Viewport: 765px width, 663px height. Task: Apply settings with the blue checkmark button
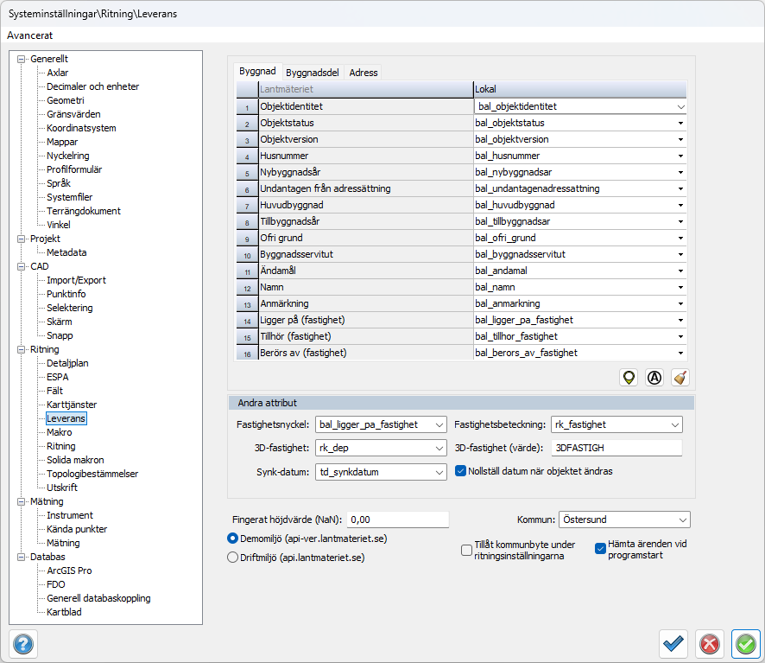coord(673,644)
